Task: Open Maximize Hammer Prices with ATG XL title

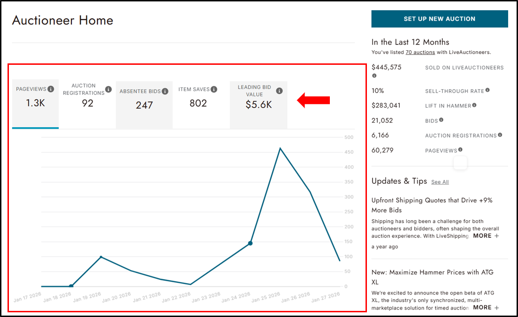Action: point(432,277)
